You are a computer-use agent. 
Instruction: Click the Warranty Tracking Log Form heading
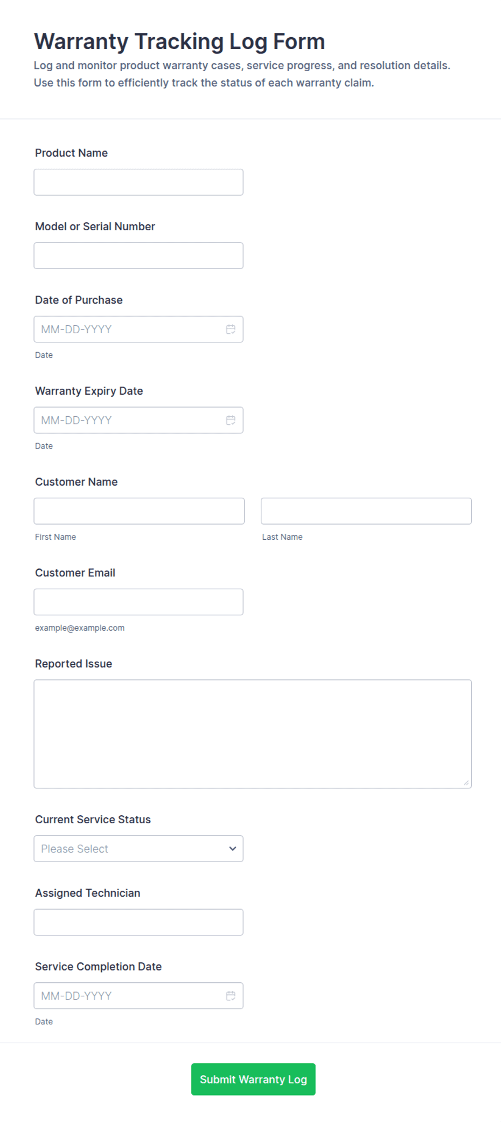[179, 42]
